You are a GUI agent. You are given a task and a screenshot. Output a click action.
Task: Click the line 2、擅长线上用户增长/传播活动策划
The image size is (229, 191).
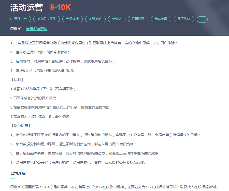click(40, 52)
